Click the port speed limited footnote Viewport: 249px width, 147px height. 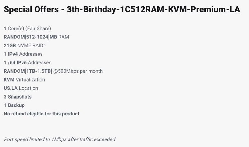point(59,139)
